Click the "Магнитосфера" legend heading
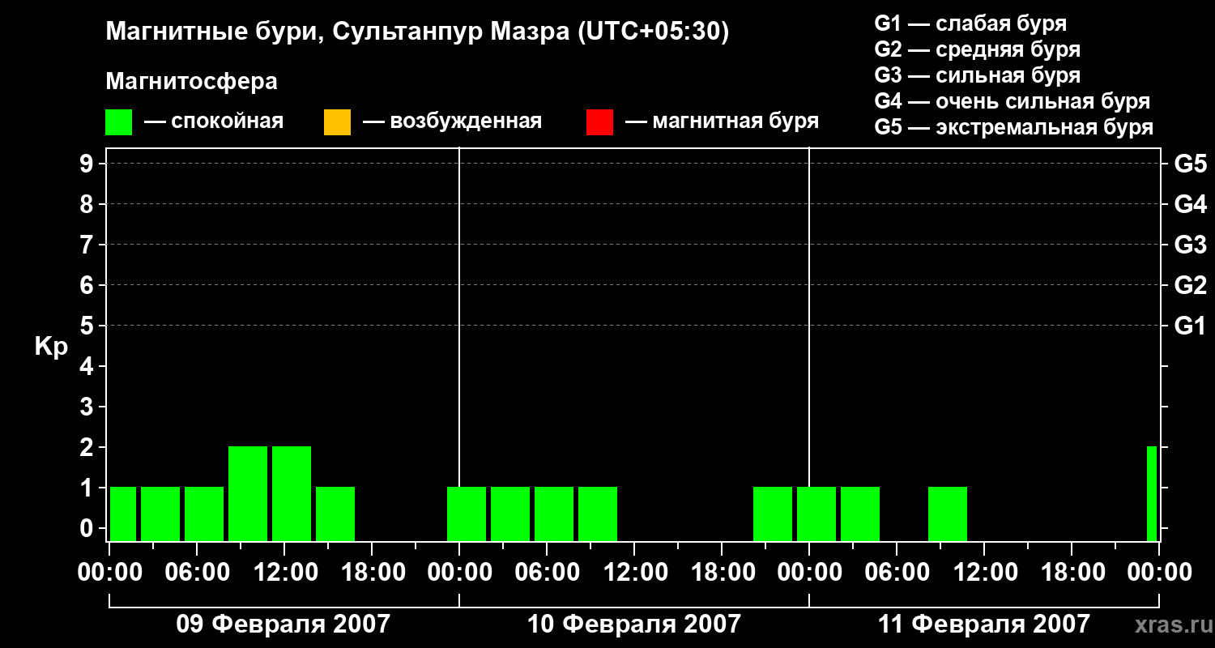 pyautogui.click(x=191, y=82)
